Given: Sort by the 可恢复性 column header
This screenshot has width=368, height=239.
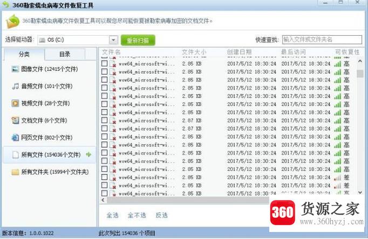Looking at the screenshot, I should pyautogui.click(x=347, y=52).
